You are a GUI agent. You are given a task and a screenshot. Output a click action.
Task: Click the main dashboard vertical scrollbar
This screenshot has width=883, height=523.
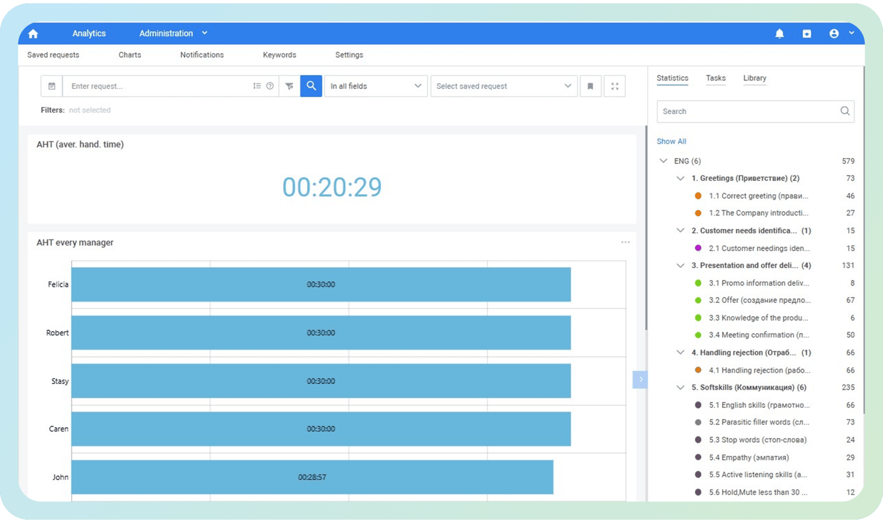[x=646, y=228]
